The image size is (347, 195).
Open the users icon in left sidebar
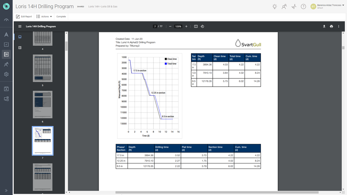click(6, 64)
